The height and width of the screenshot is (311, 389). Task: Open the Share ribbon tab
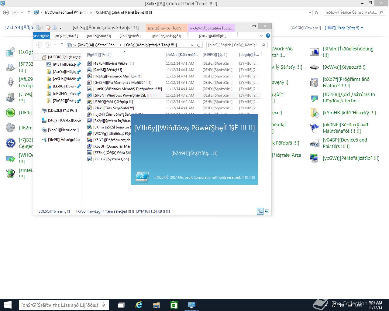click(99, 36)
